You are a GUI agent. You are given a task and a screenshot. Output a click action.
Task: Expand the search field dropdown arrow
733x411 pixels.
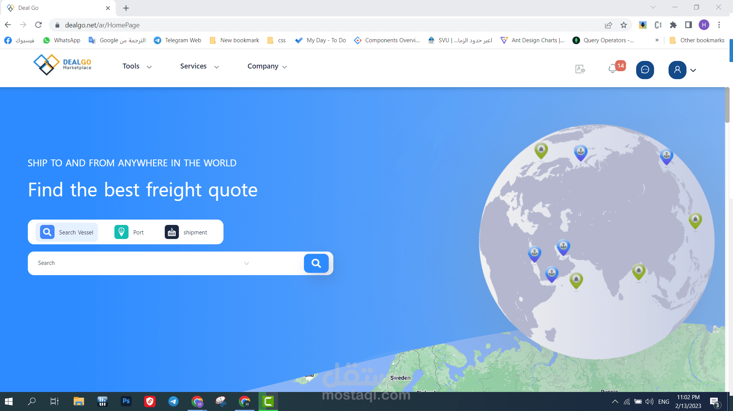(246, 263)
